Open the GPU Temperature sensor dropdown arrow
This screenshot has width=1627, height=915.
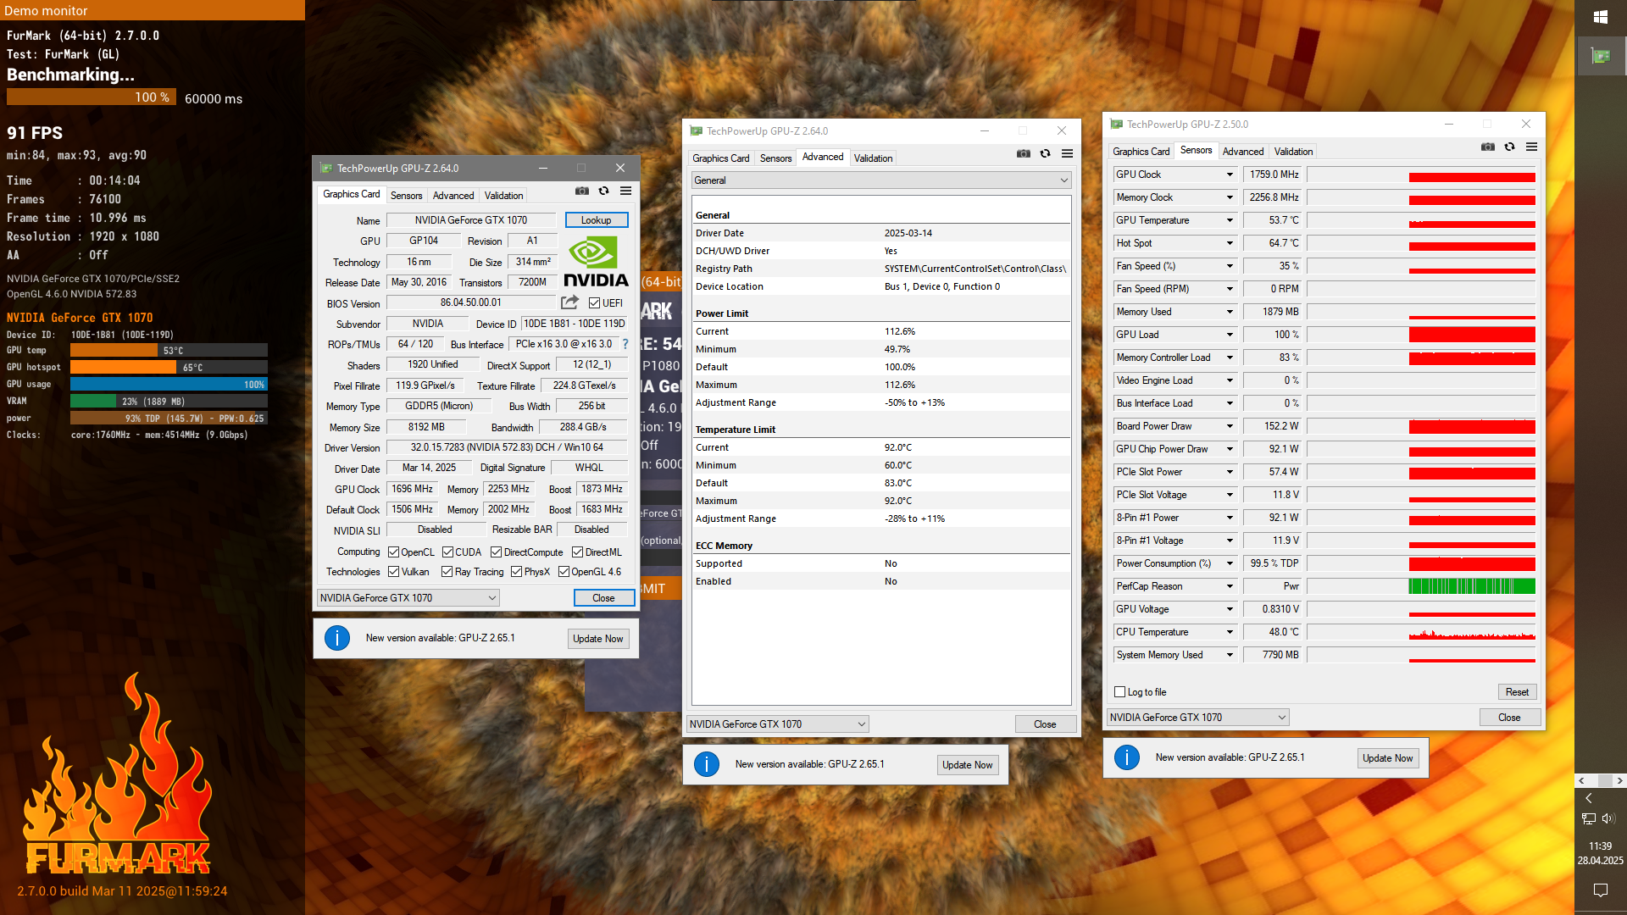1230,220
